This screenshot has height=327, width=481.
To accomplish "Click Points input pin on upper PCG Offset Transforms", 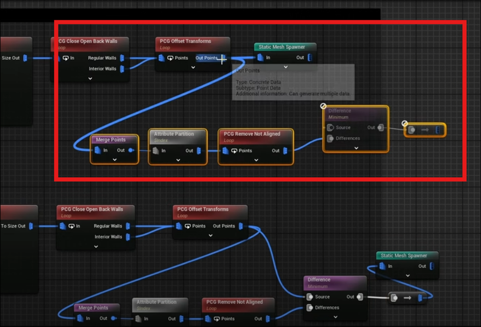I will pos(161,58).
